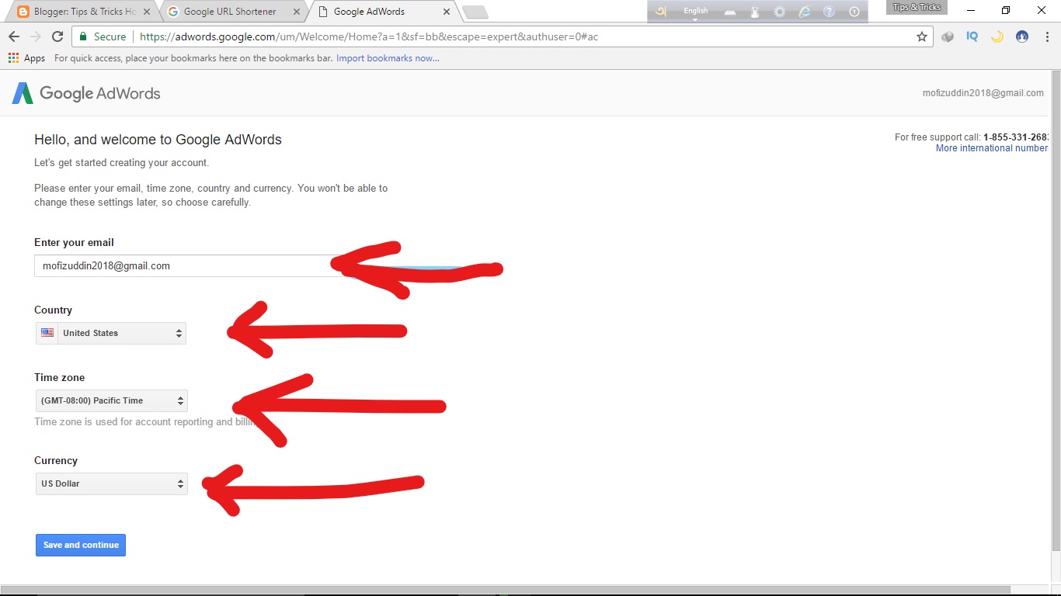This screenshot has width=1061, height=596.
Task: Open the Apps shortcut in bookmarks bar
Action: click(26, 58)
